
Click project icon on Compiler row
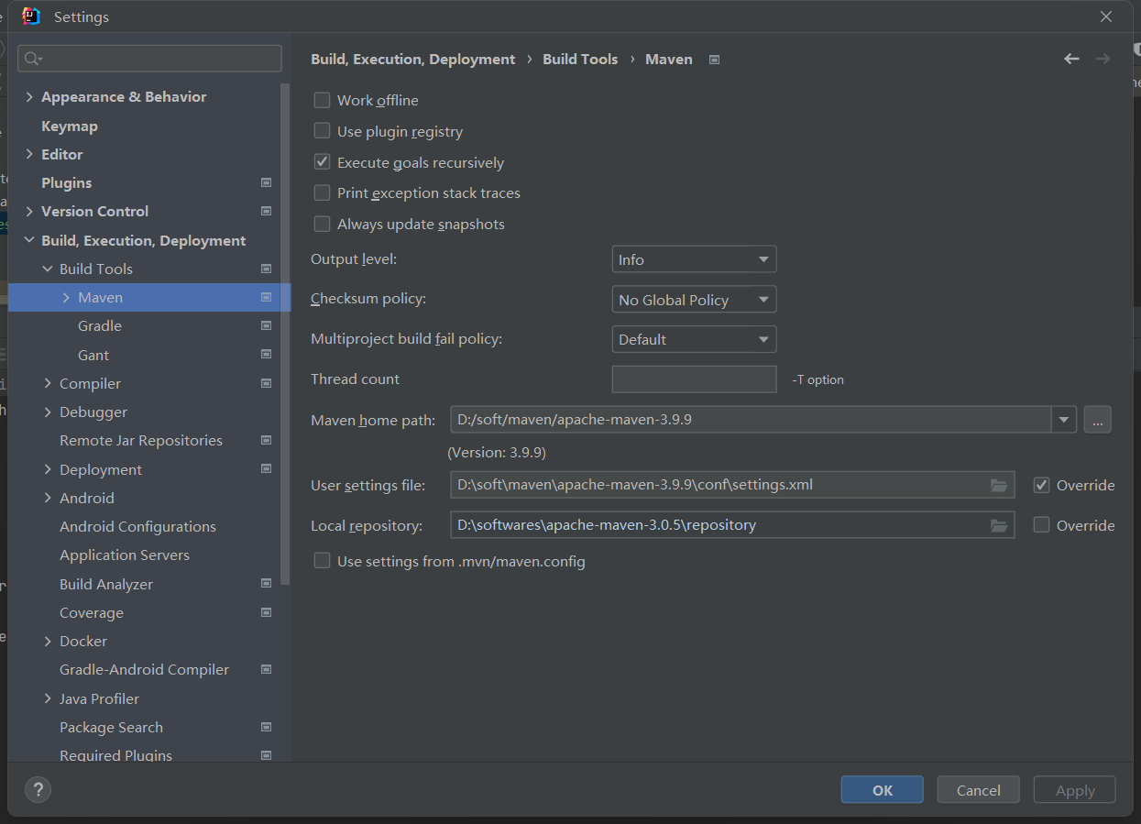(x=266, y=383)
